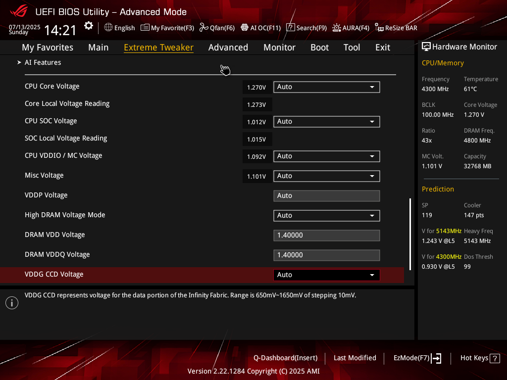Select VDDG CCD Voltage label
The height and width of the screenshot is (380, 507).
pos(54,274)
